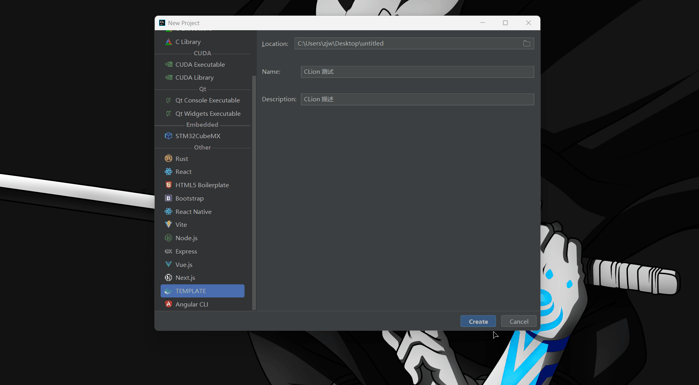Close the New Project dialog
Viewport: 699px width, 385px height.
[529, 23]
